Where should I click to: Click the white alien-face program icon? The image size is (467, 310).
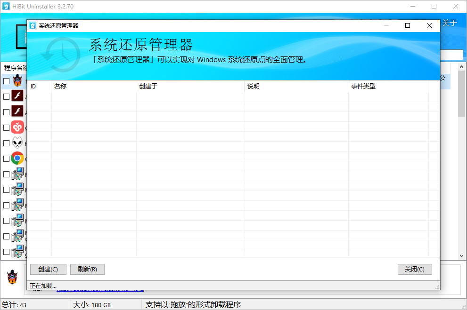click(x=18, y=143)
